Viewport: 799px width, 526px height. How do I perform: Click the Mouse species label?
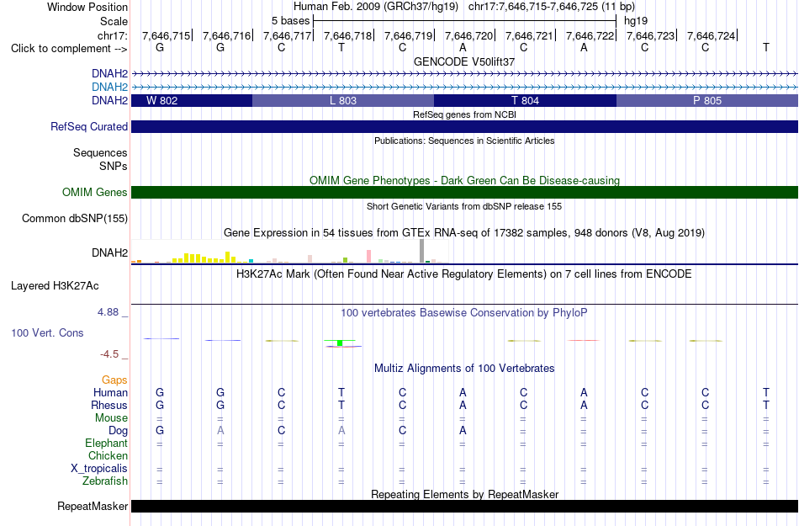coord(111,418)
